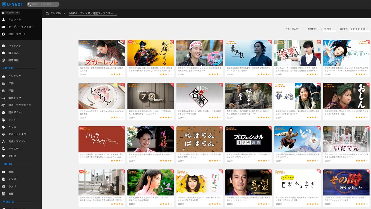Open the ひよっこ thumbnail
Image resolution: width=371 pixels, height=209 pixels.
click(199, 182)
